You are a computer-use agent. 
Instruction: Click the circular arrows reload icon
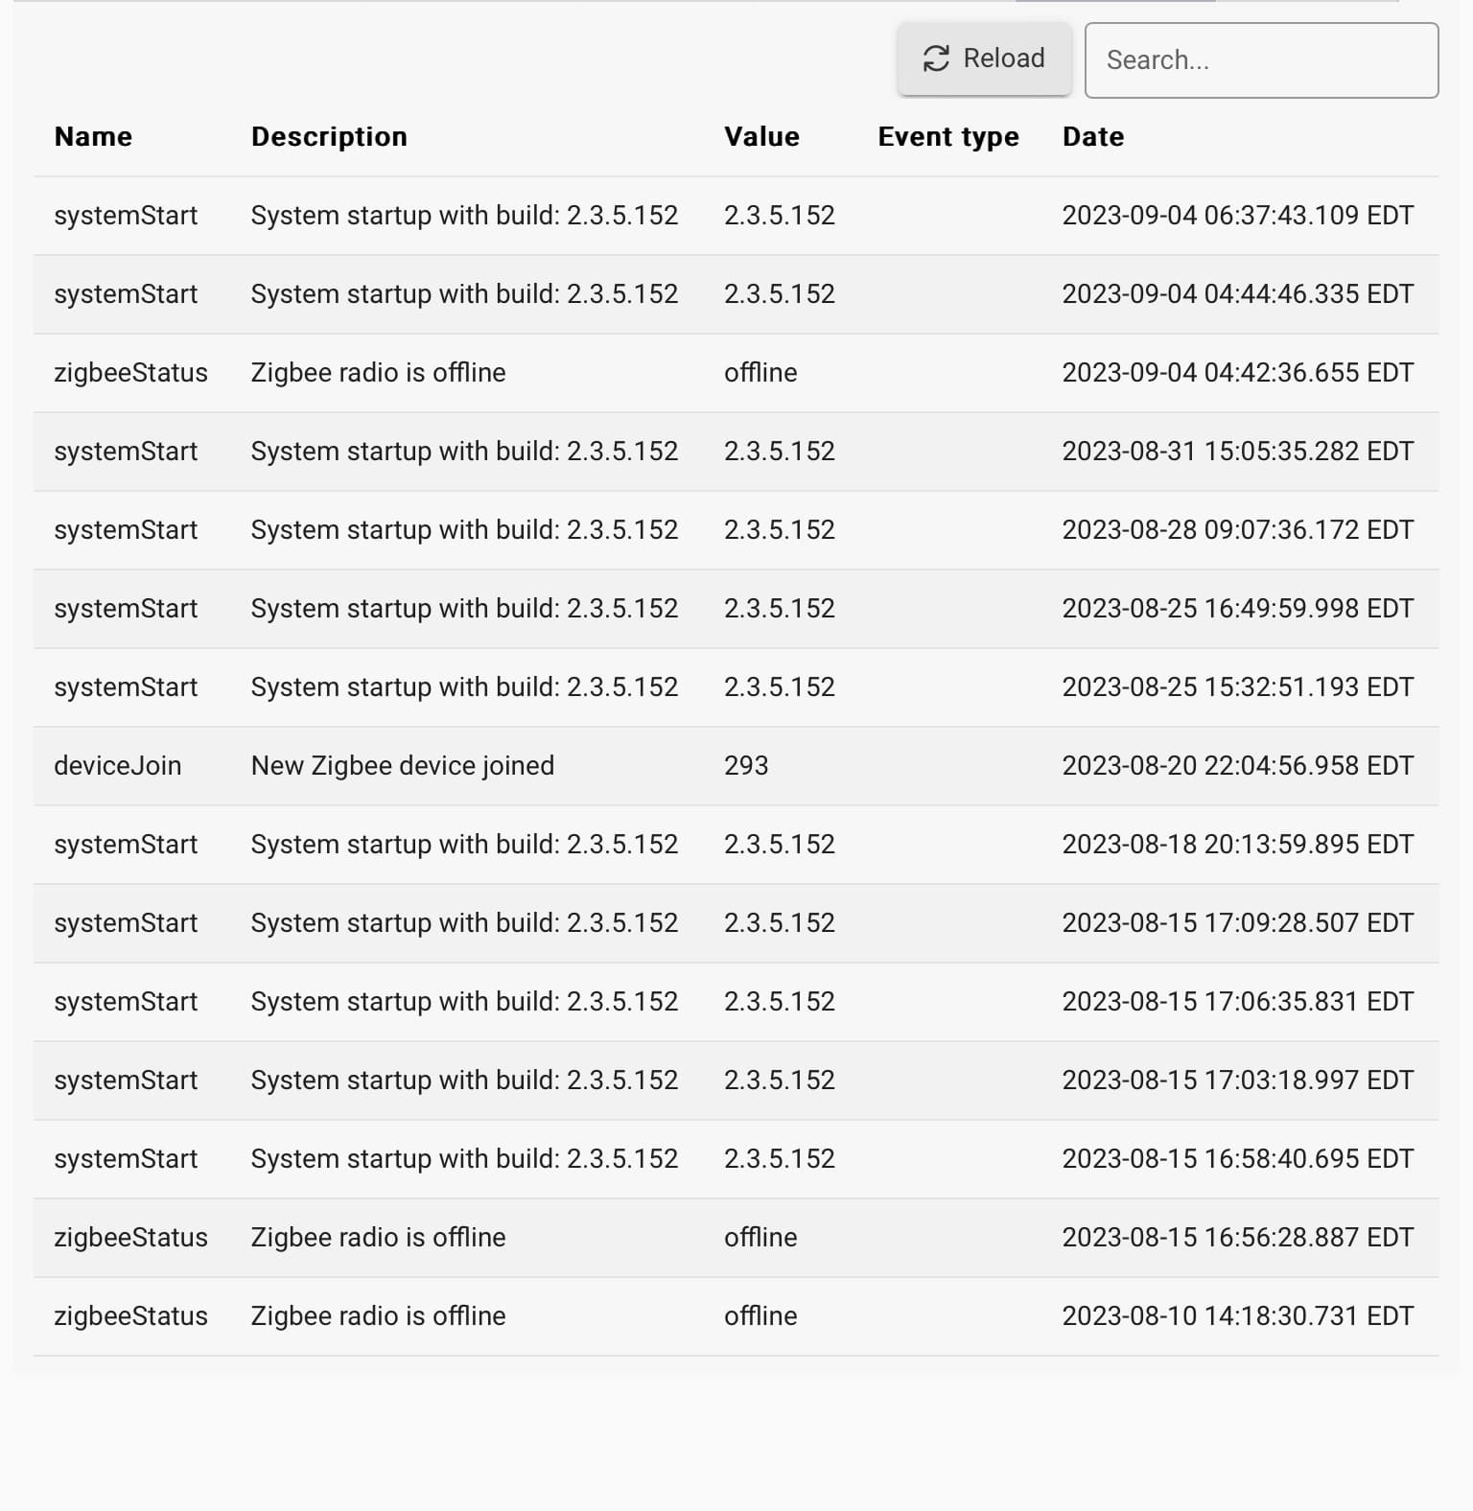[x=936, y=58]
